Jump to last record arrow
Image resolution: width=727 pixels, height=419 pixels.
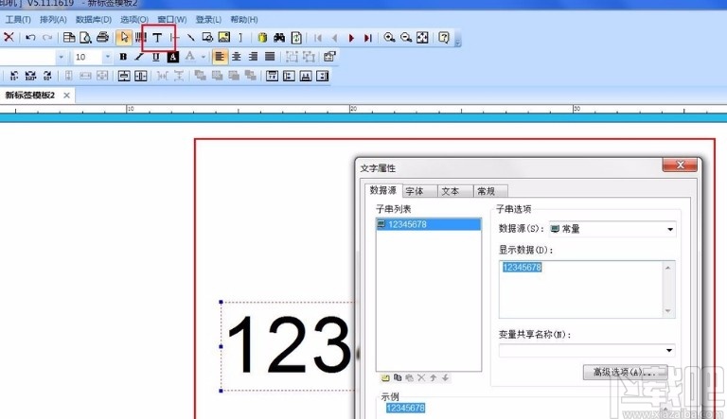tap(367, 38)
